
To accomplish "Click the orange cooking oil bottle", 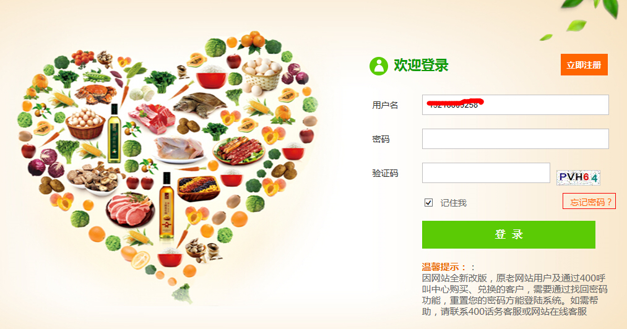I will tap(166, 206).
